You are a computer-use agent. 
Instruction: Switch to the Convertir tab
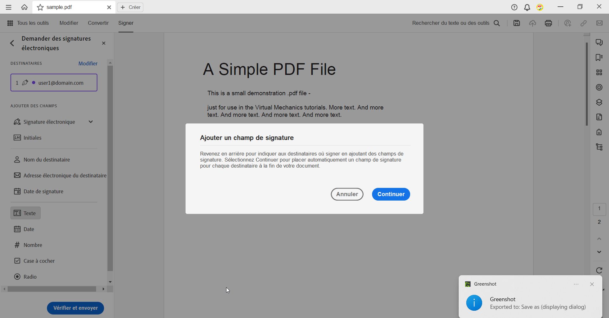coord(98,23)
